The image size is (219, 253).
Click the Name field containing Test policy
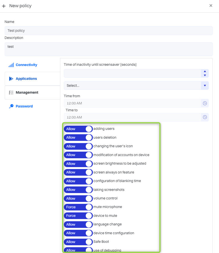[x=108, y=31]
